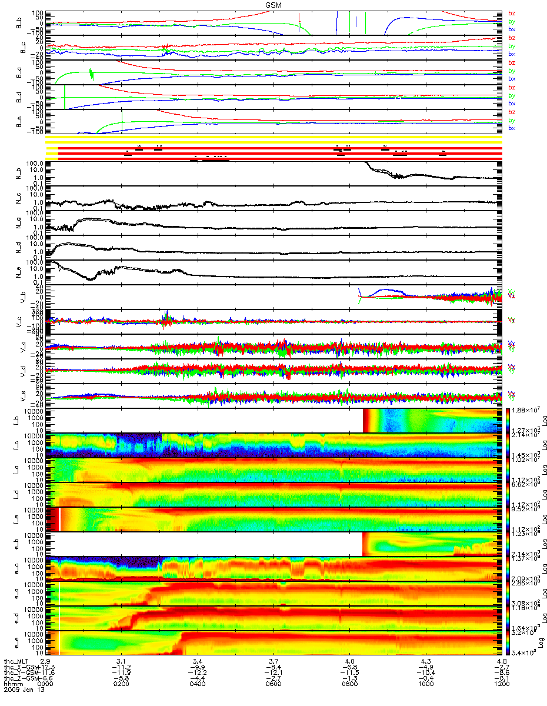Click the bx legend of the B_e panel

pos(512,128)
